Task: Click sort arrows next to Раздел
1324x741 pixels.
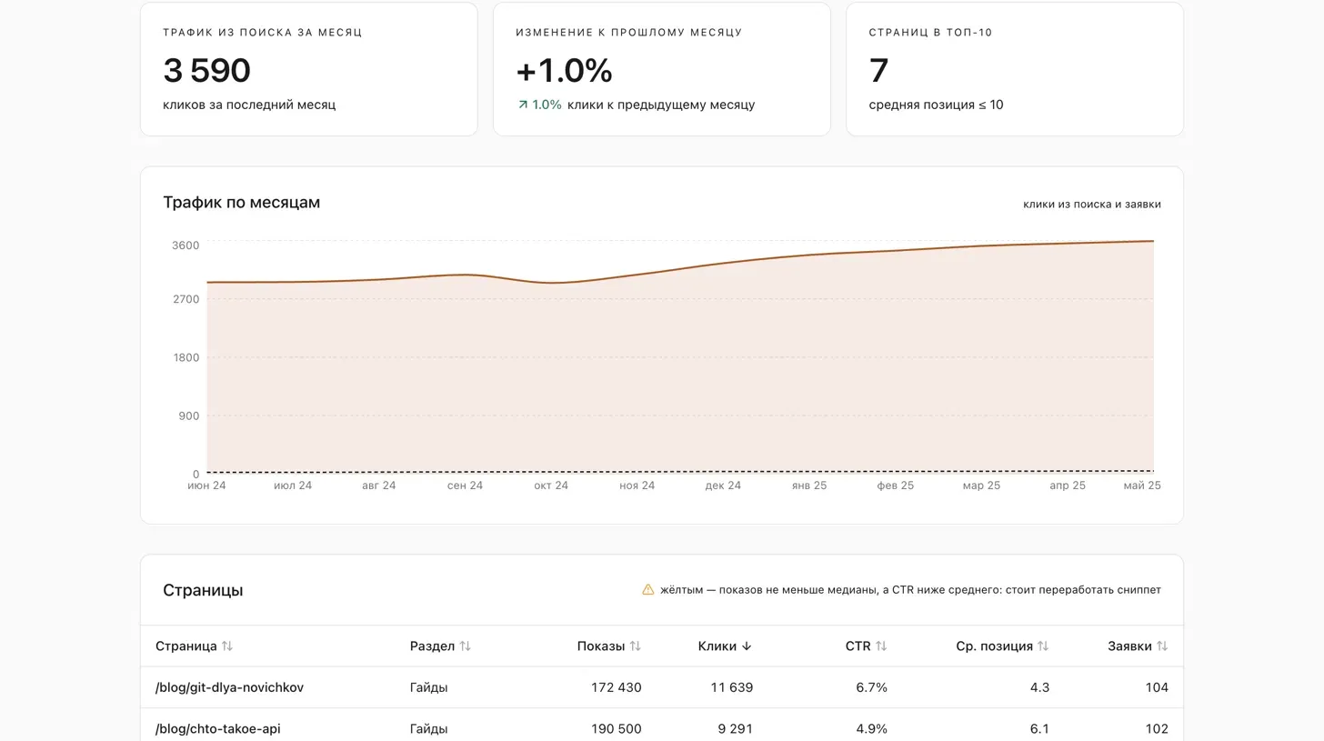Action: point(465,646)
